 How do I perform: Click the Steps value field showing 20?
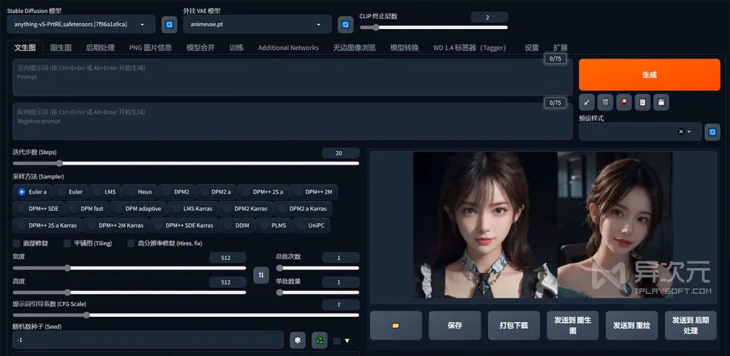click(340, 153)
